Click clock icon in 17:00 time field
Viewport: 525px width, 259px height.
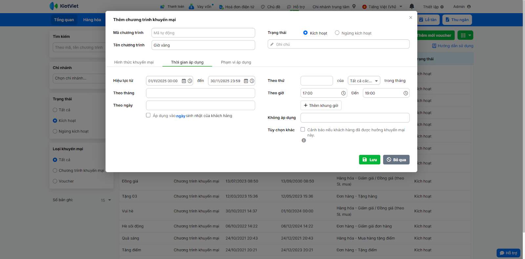pos(343,93)
